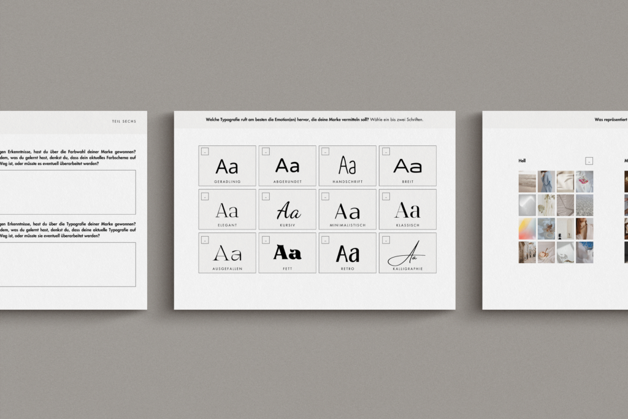Select the bold Aa sample above Fett
This screenshot has height=419, width=628.
(x=287, y=252)
